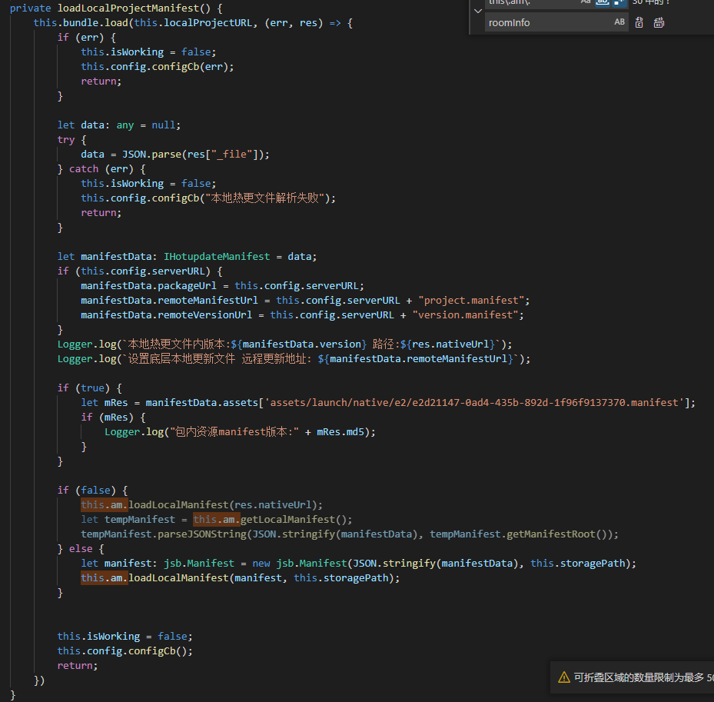Click the highlighted this.am. before loadLocalManifest(res.nativeUrl)
Screen dimensions: 714x702
(105, 504)
